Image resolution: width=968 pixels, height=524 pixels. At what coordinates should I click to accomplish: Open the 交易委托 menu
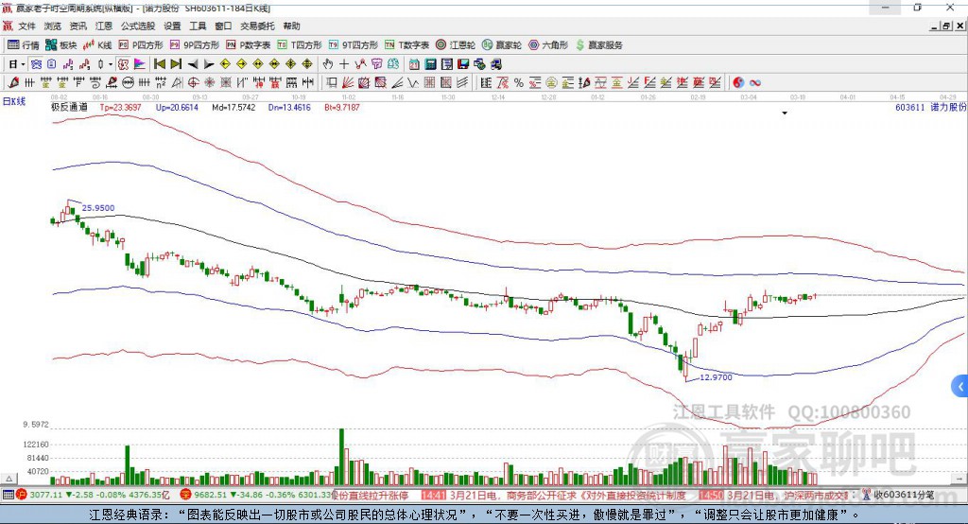[257, 26]
